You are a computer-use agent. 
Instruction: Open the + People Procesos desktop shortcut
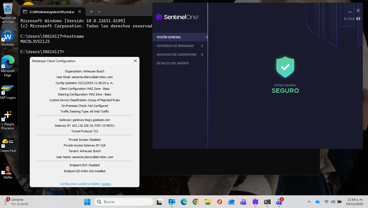[8, 120]
